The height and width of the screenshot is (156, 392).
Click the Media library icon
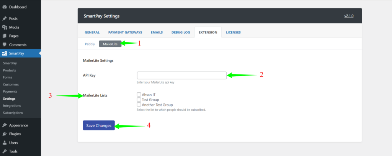pos(5,27)
